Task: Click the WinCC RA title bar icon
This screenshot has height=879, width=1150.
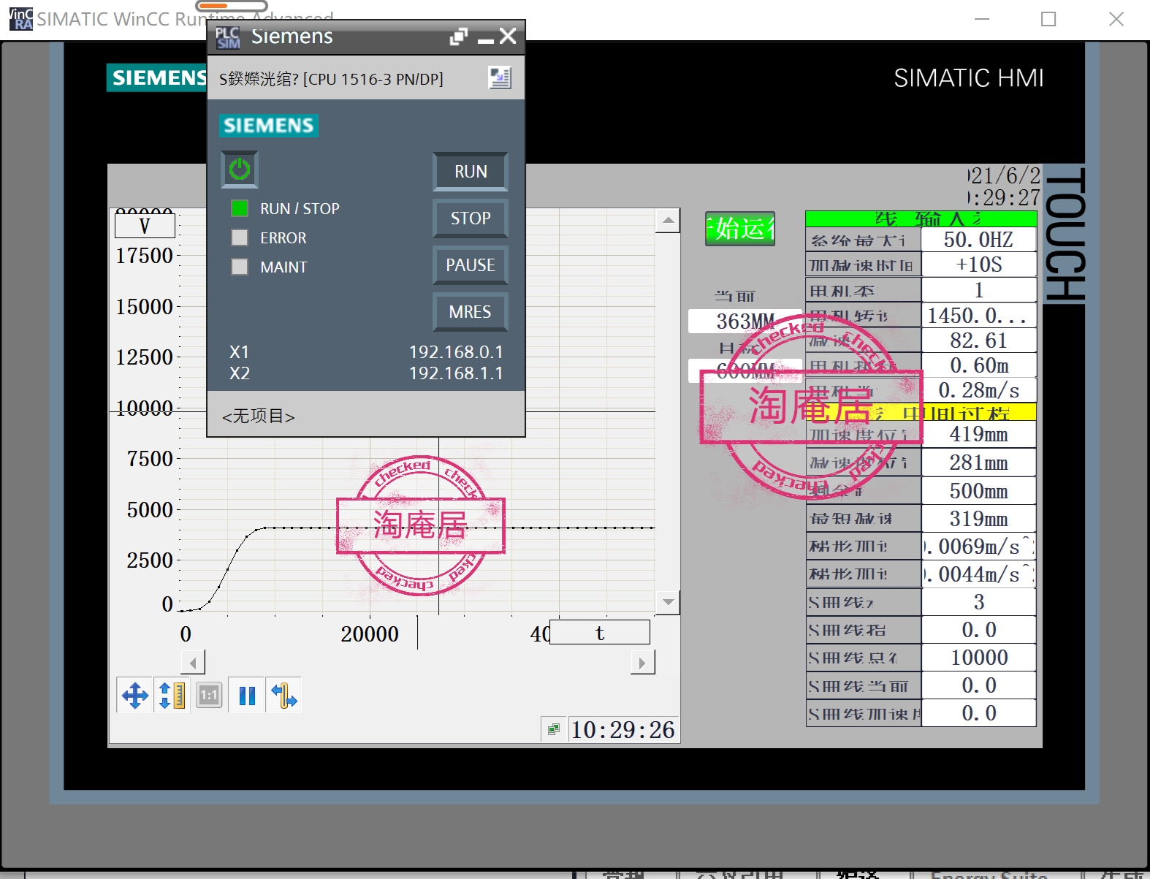Action: 20,19
